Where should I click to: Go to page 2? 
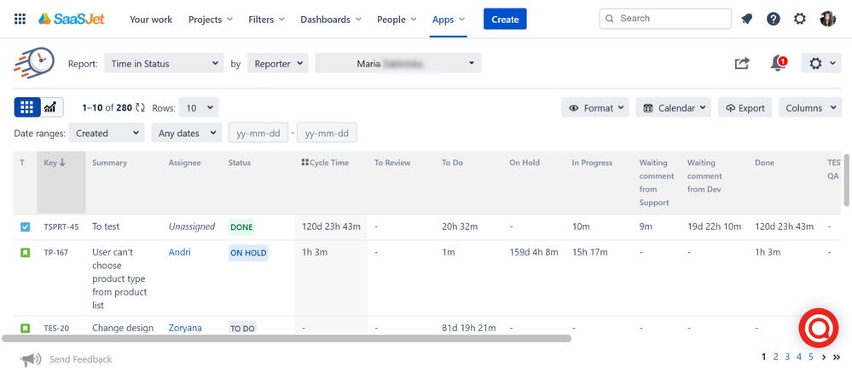tap(775, 357)
